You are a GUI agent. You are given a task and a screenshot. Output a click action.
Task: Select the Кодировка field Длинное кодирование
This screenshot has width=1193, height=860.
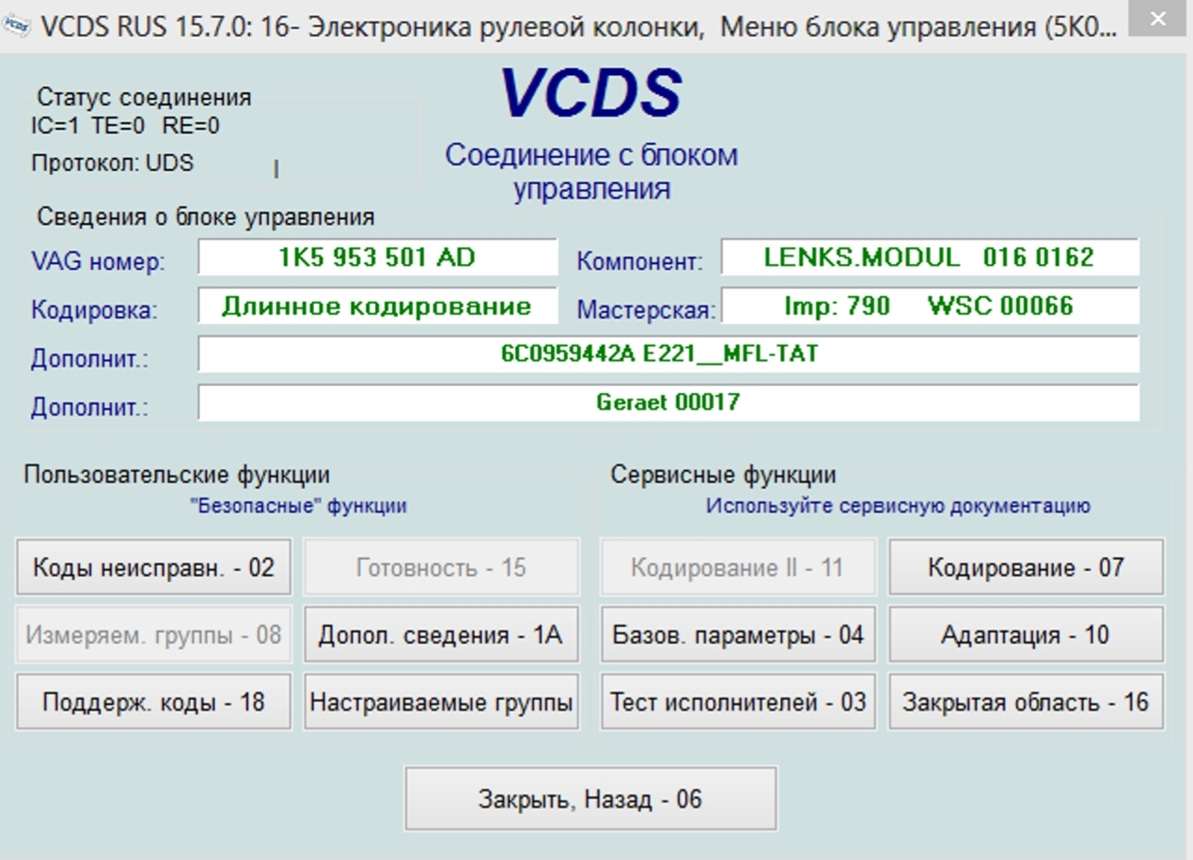click(377, 306)
